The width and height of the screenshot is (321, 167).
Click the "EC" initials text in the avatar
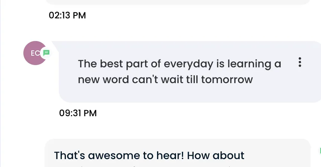(35, 53)
